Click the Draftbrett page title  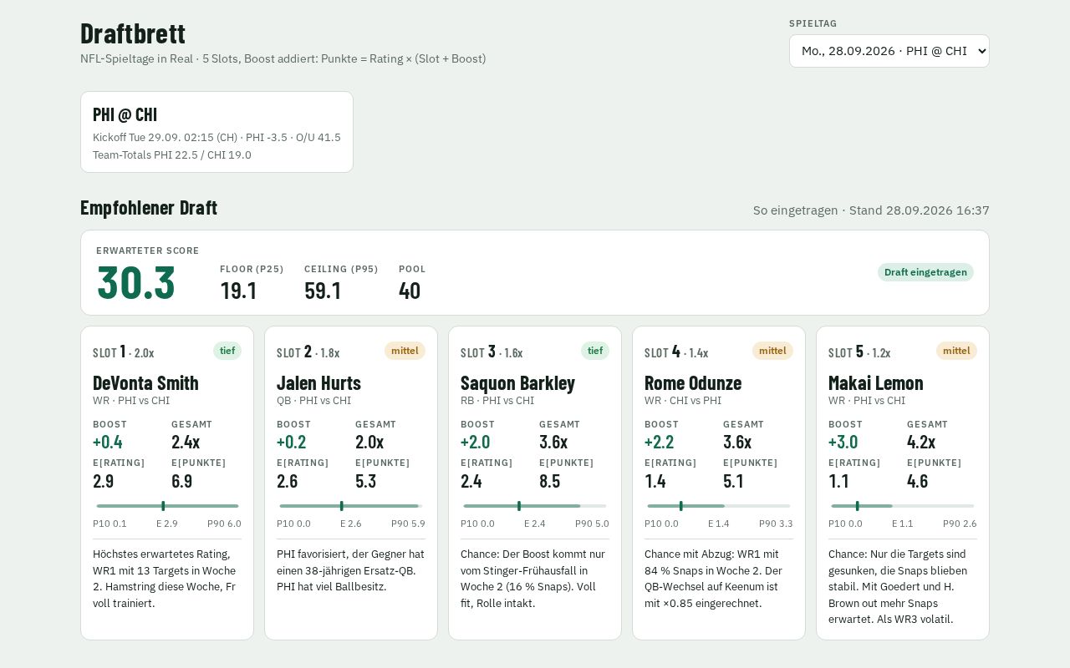click(x=133, y=33)
